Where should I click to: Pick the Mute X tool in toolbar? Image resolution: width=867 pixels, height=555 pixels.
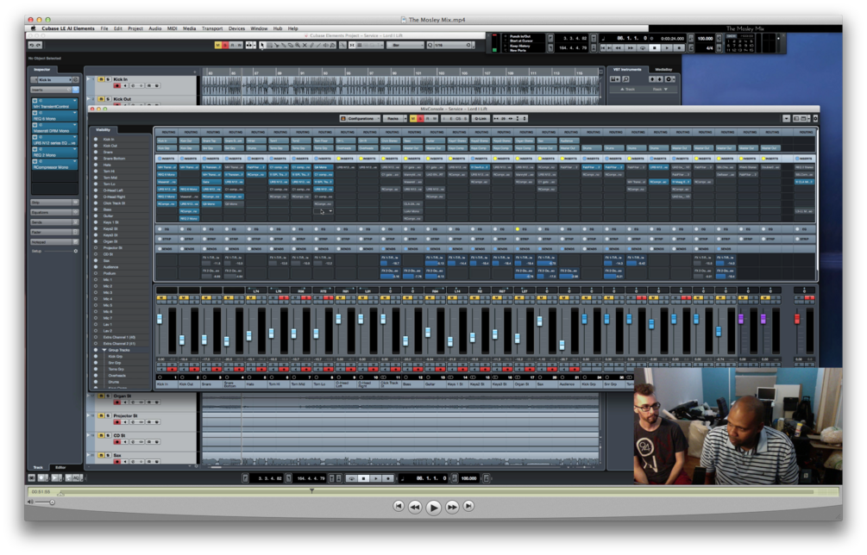tap(305, 46)
